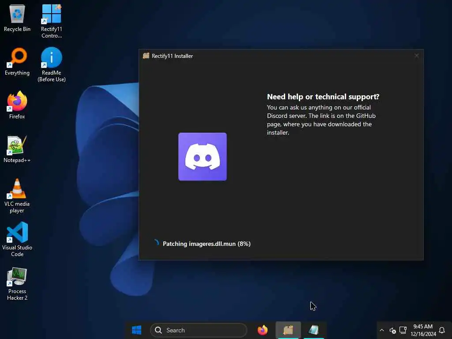This screenshot has height=339, width=452.
Task: Click the 'Rectify11 Installer' window title text
Action: (x=173, y=56)
